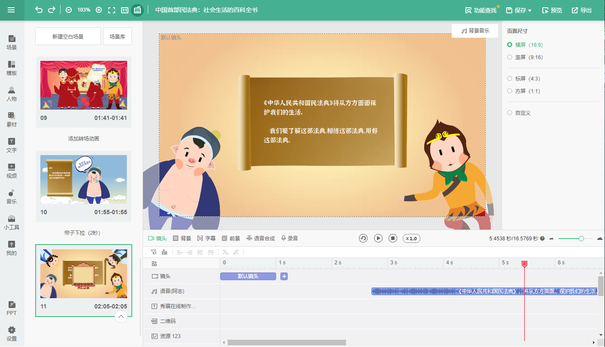Open 人物 characters in sidebar
The width and height of the screenshot is (605, 347).
(12, 94)
